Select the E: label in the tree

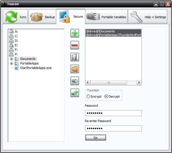coord(16,45)
